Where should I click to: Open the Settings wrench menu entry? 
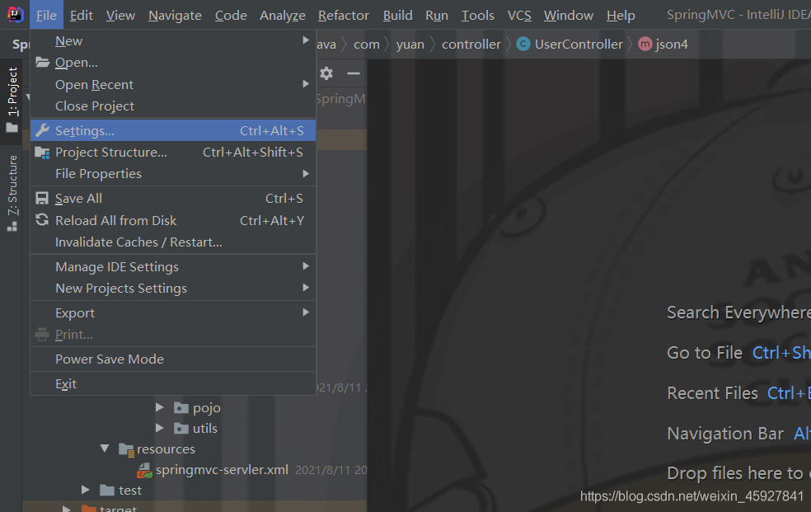[173, 131]
